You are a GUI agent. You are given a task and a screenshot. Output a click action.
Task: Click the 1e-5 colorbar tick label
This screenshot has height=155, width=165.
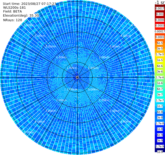(160, 60)
